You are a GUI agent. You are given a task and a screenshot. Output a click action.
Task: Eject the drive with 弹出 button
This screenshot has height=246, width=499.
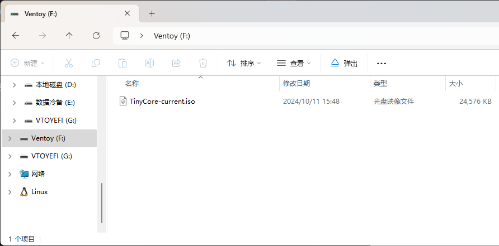click(344, 63)
